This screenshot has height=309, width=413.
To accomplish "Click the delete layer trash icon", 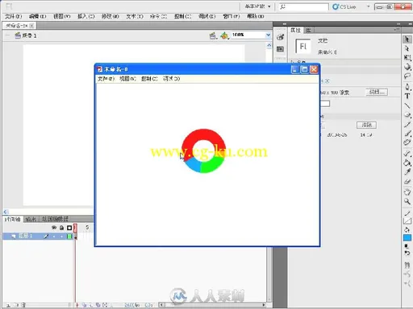I will [x=23, y=305].
